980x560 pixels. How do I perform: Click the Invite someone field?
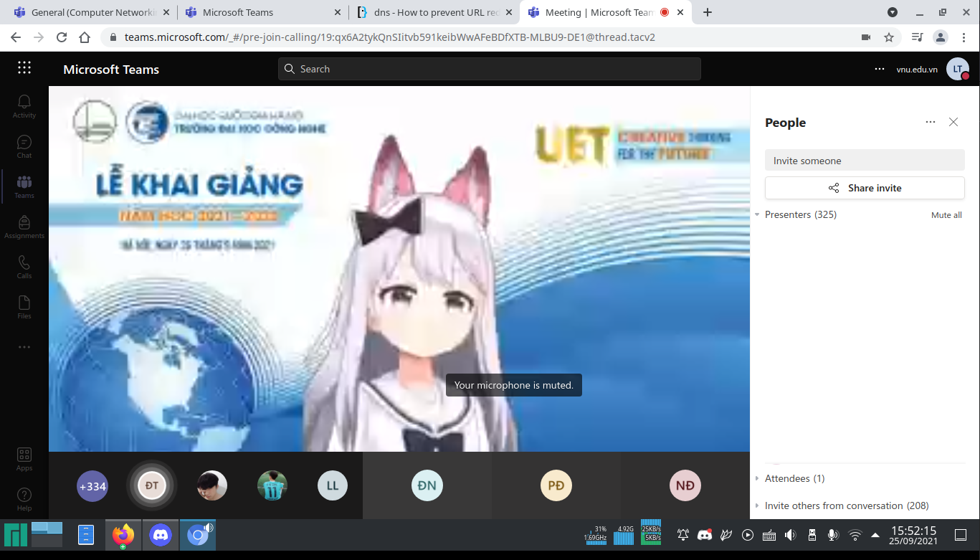[864, 161]
